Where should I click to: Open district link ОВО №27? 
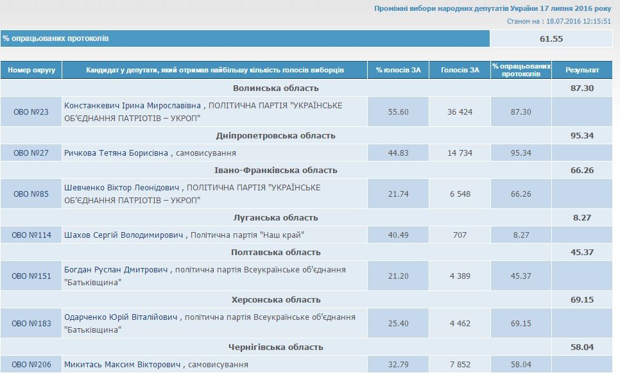point(31,153)
